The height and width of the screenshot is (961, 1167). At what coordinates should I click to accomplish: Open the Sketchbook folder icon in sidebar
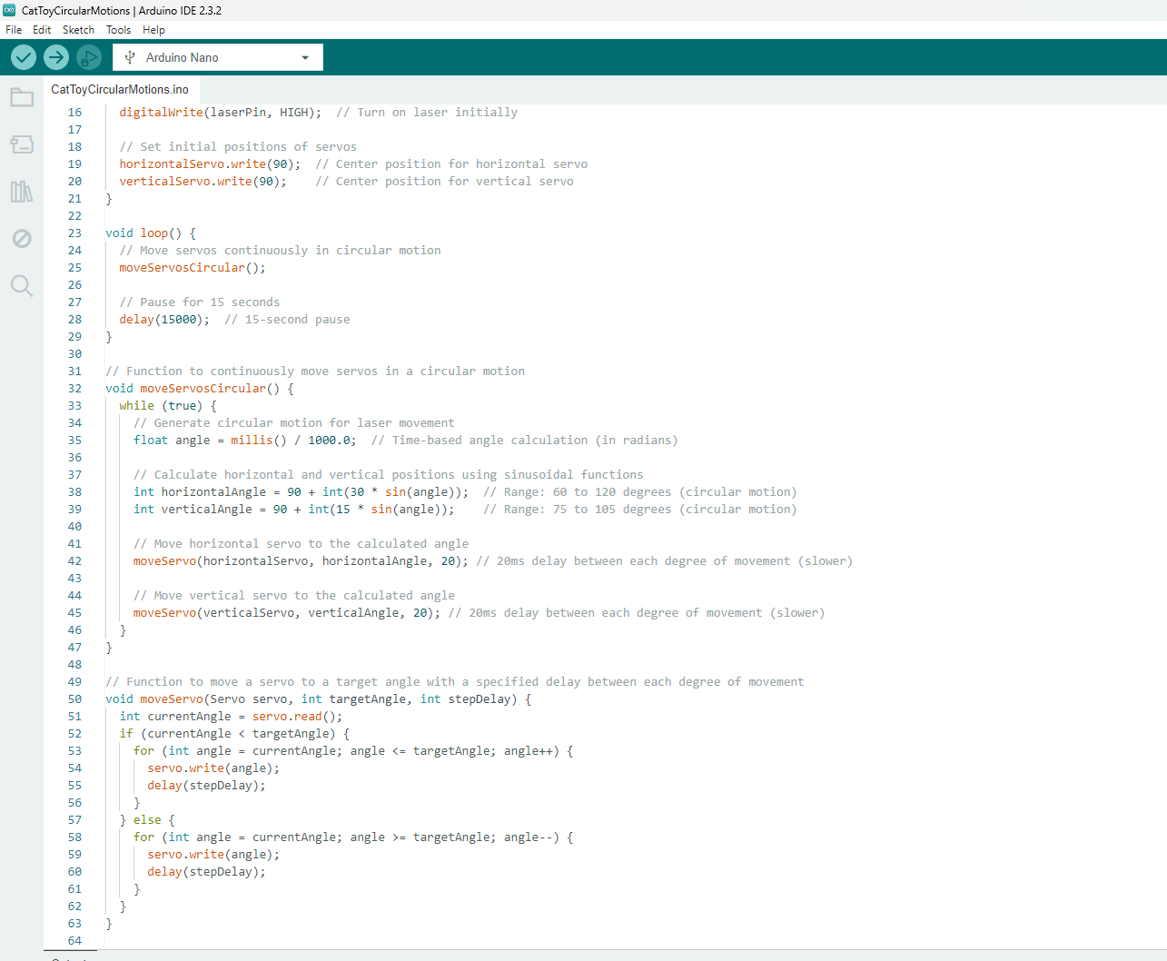[x=22, y=97]
